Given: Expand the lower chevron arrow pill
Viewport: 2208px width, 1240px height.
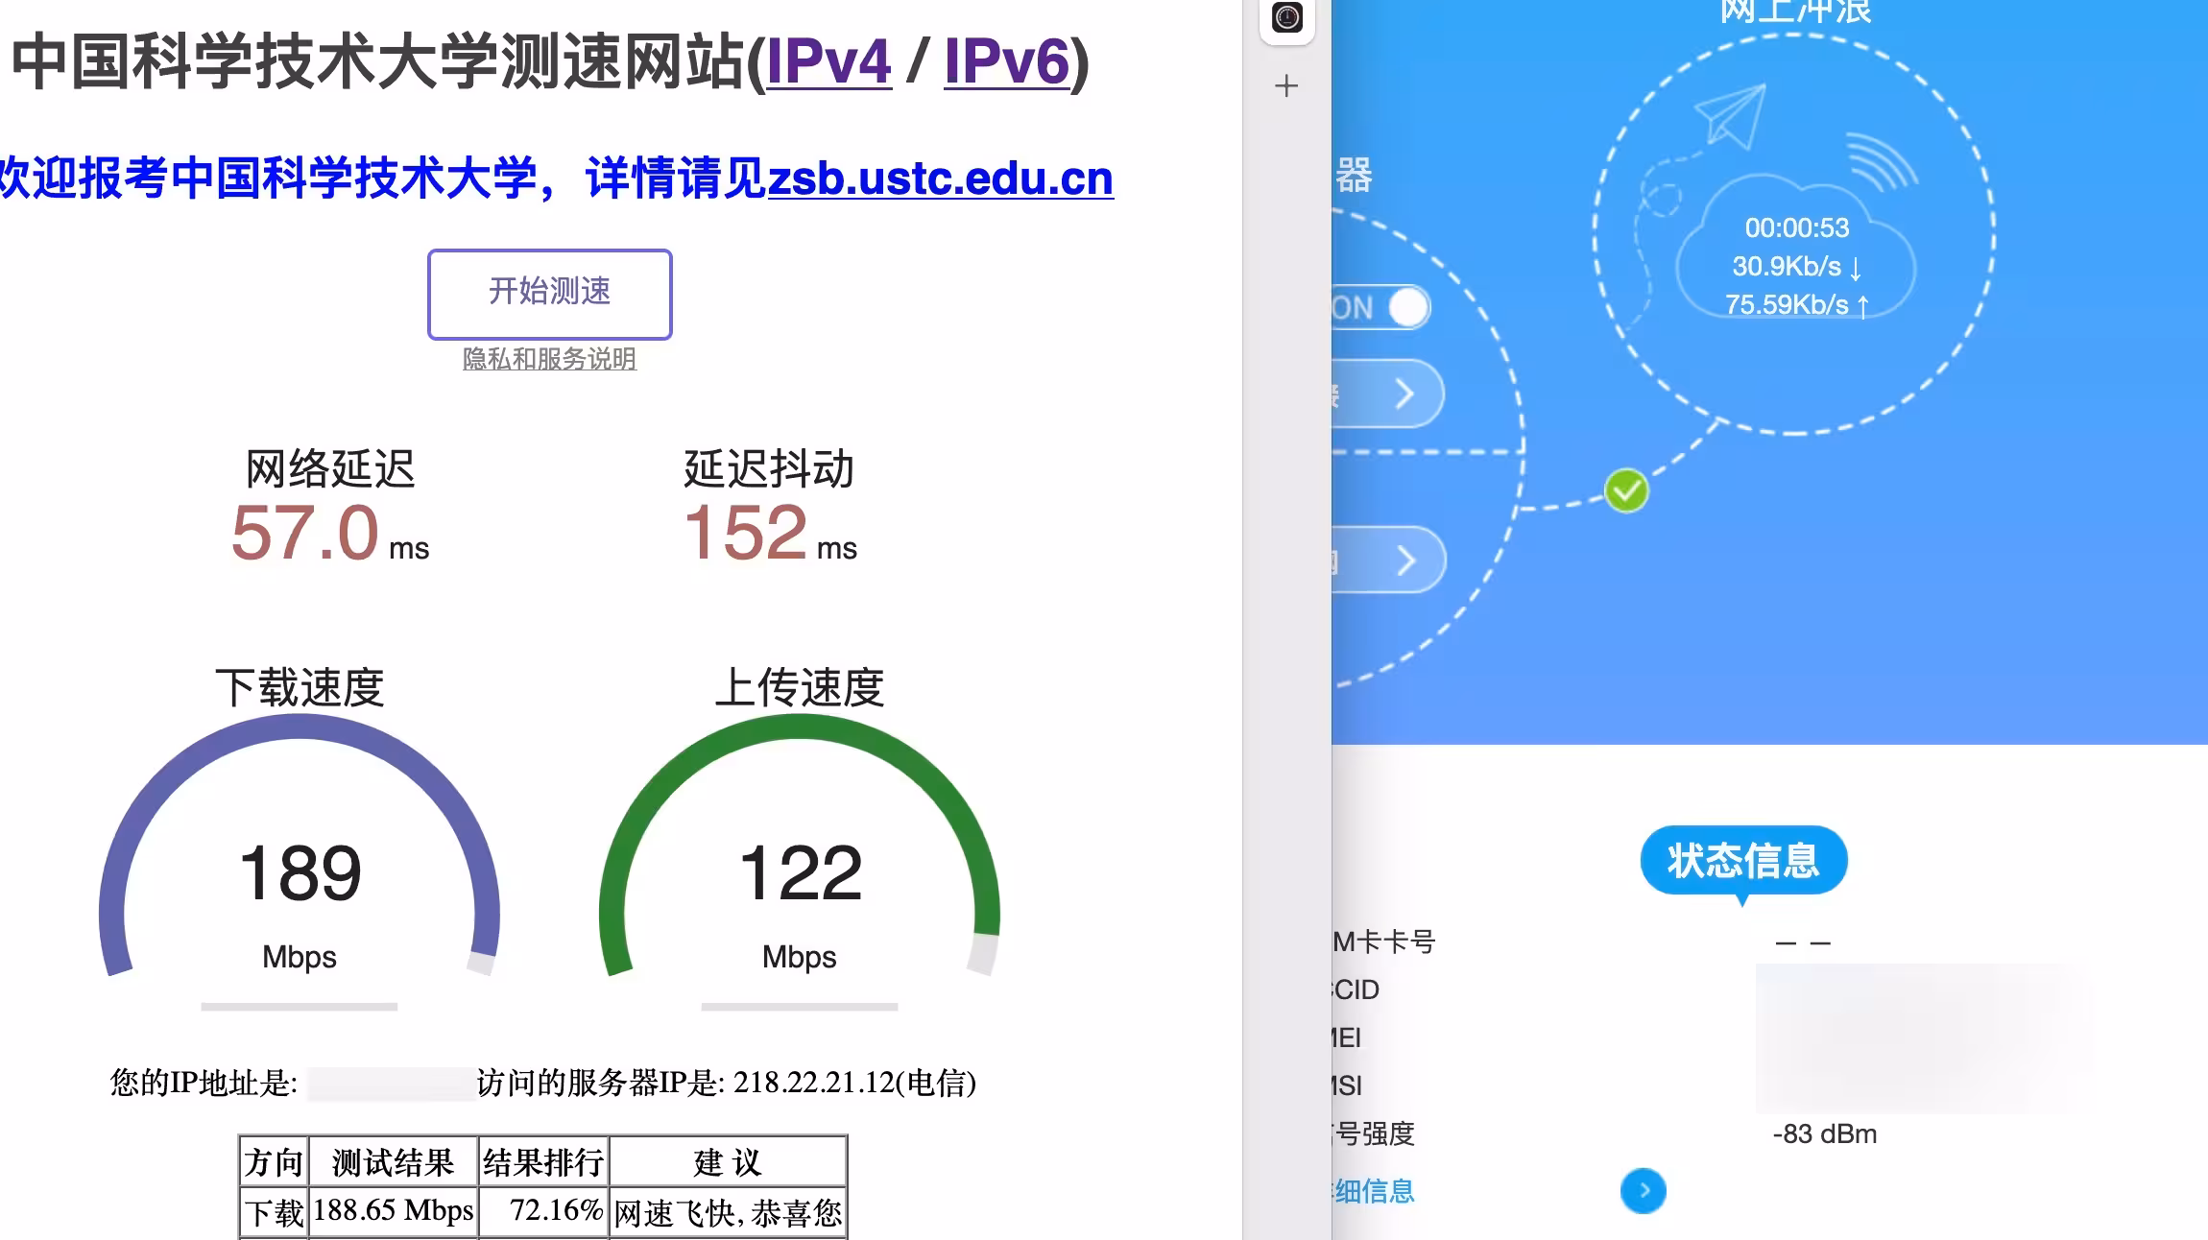Looking at the screenshot, I should (1404, 560).
